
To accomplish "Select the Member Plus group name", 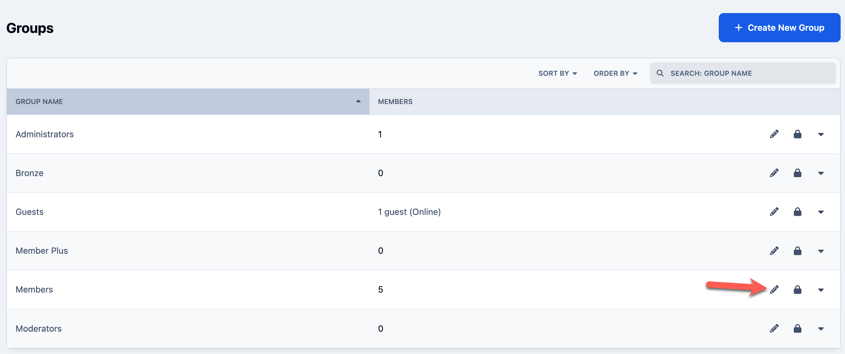I will (42, 251).
